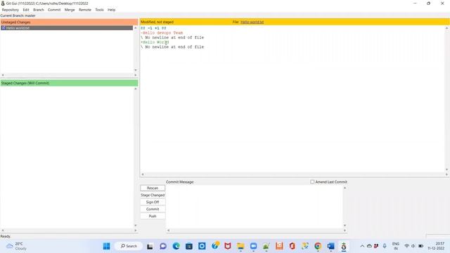The image size is (450, 253).
Task: Open the orange app icon left of Office
Action: pyautogui.click(x=279, y=246)
